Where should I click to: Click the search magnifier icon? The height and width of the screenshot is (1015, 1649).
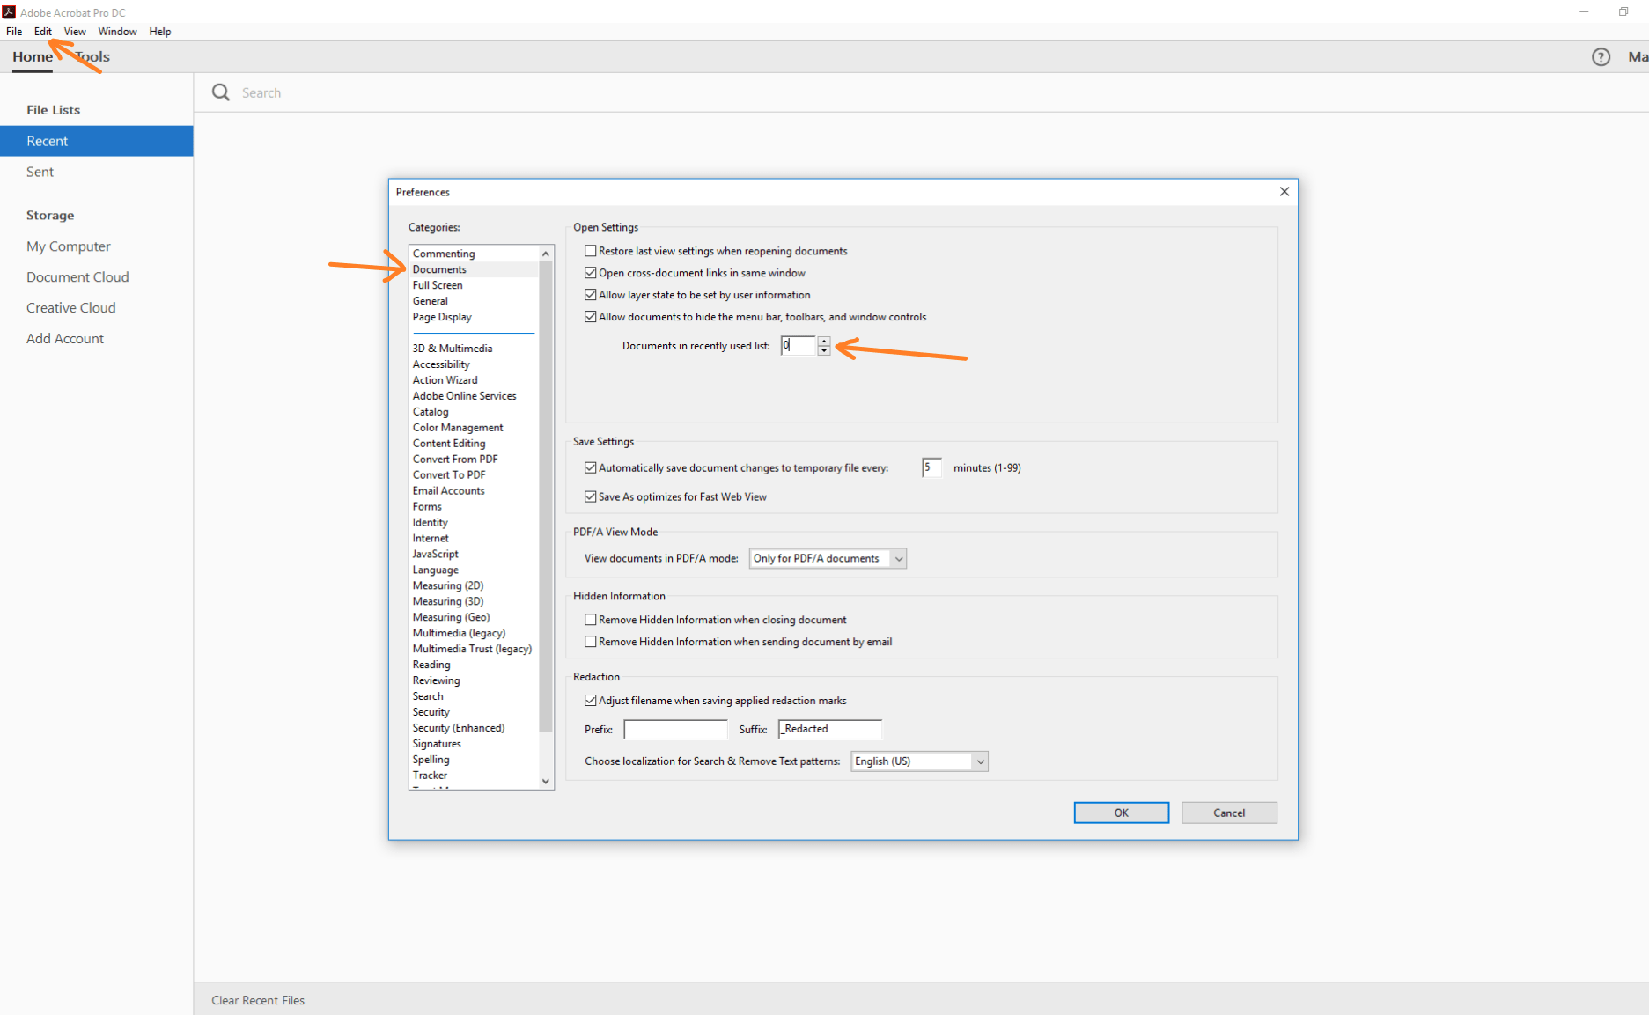220,92
